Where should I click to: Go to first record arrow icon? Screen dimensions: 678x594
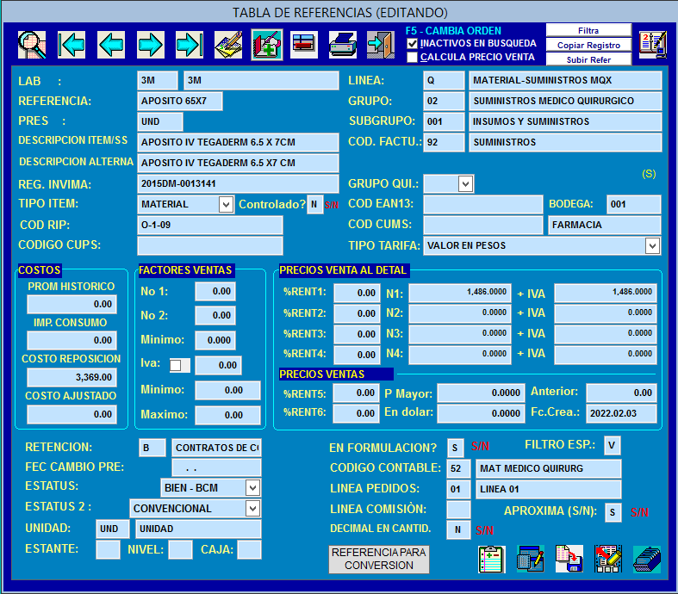72,45
